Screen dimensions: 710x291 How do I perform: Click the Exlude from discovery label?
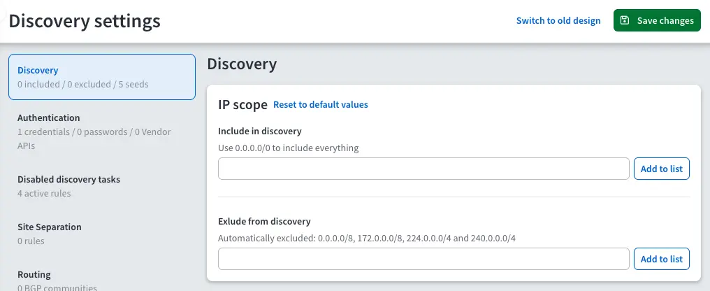263,221
